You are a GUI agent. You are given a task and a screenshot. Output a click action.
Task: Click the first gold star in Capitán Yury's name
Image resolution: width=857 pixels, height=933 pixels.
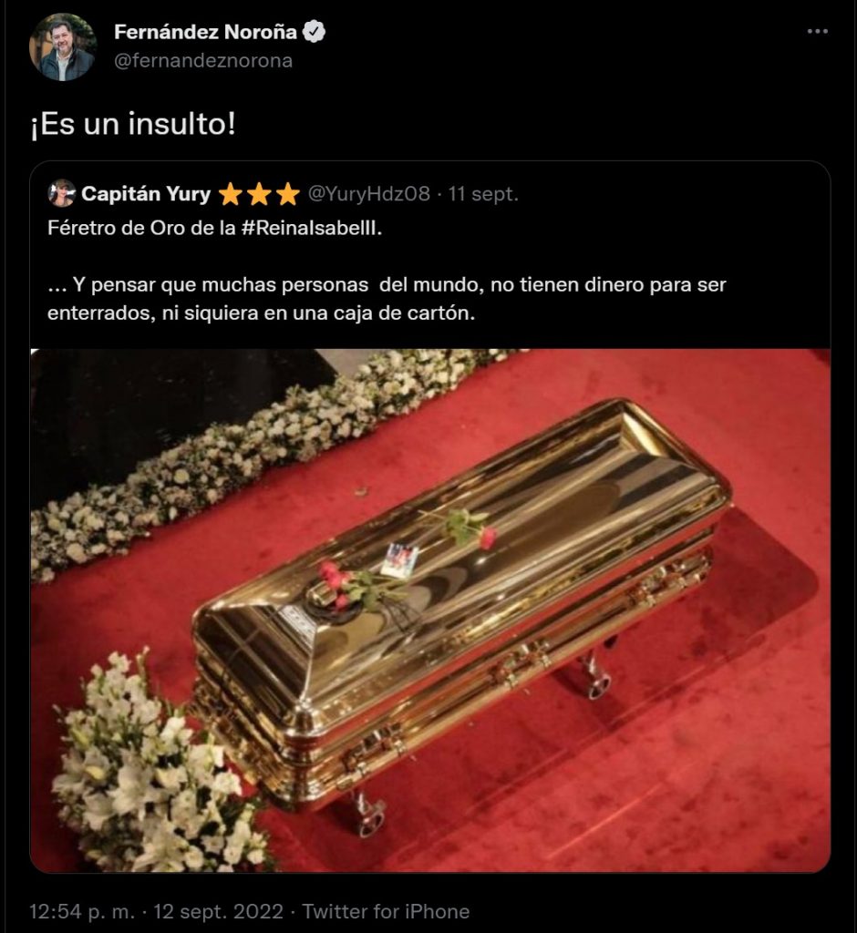click(x=231, y=194)
